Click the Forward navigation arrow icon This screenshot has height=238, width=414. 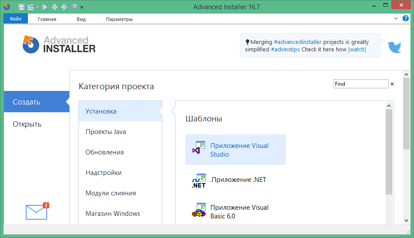tap(64, 7)
